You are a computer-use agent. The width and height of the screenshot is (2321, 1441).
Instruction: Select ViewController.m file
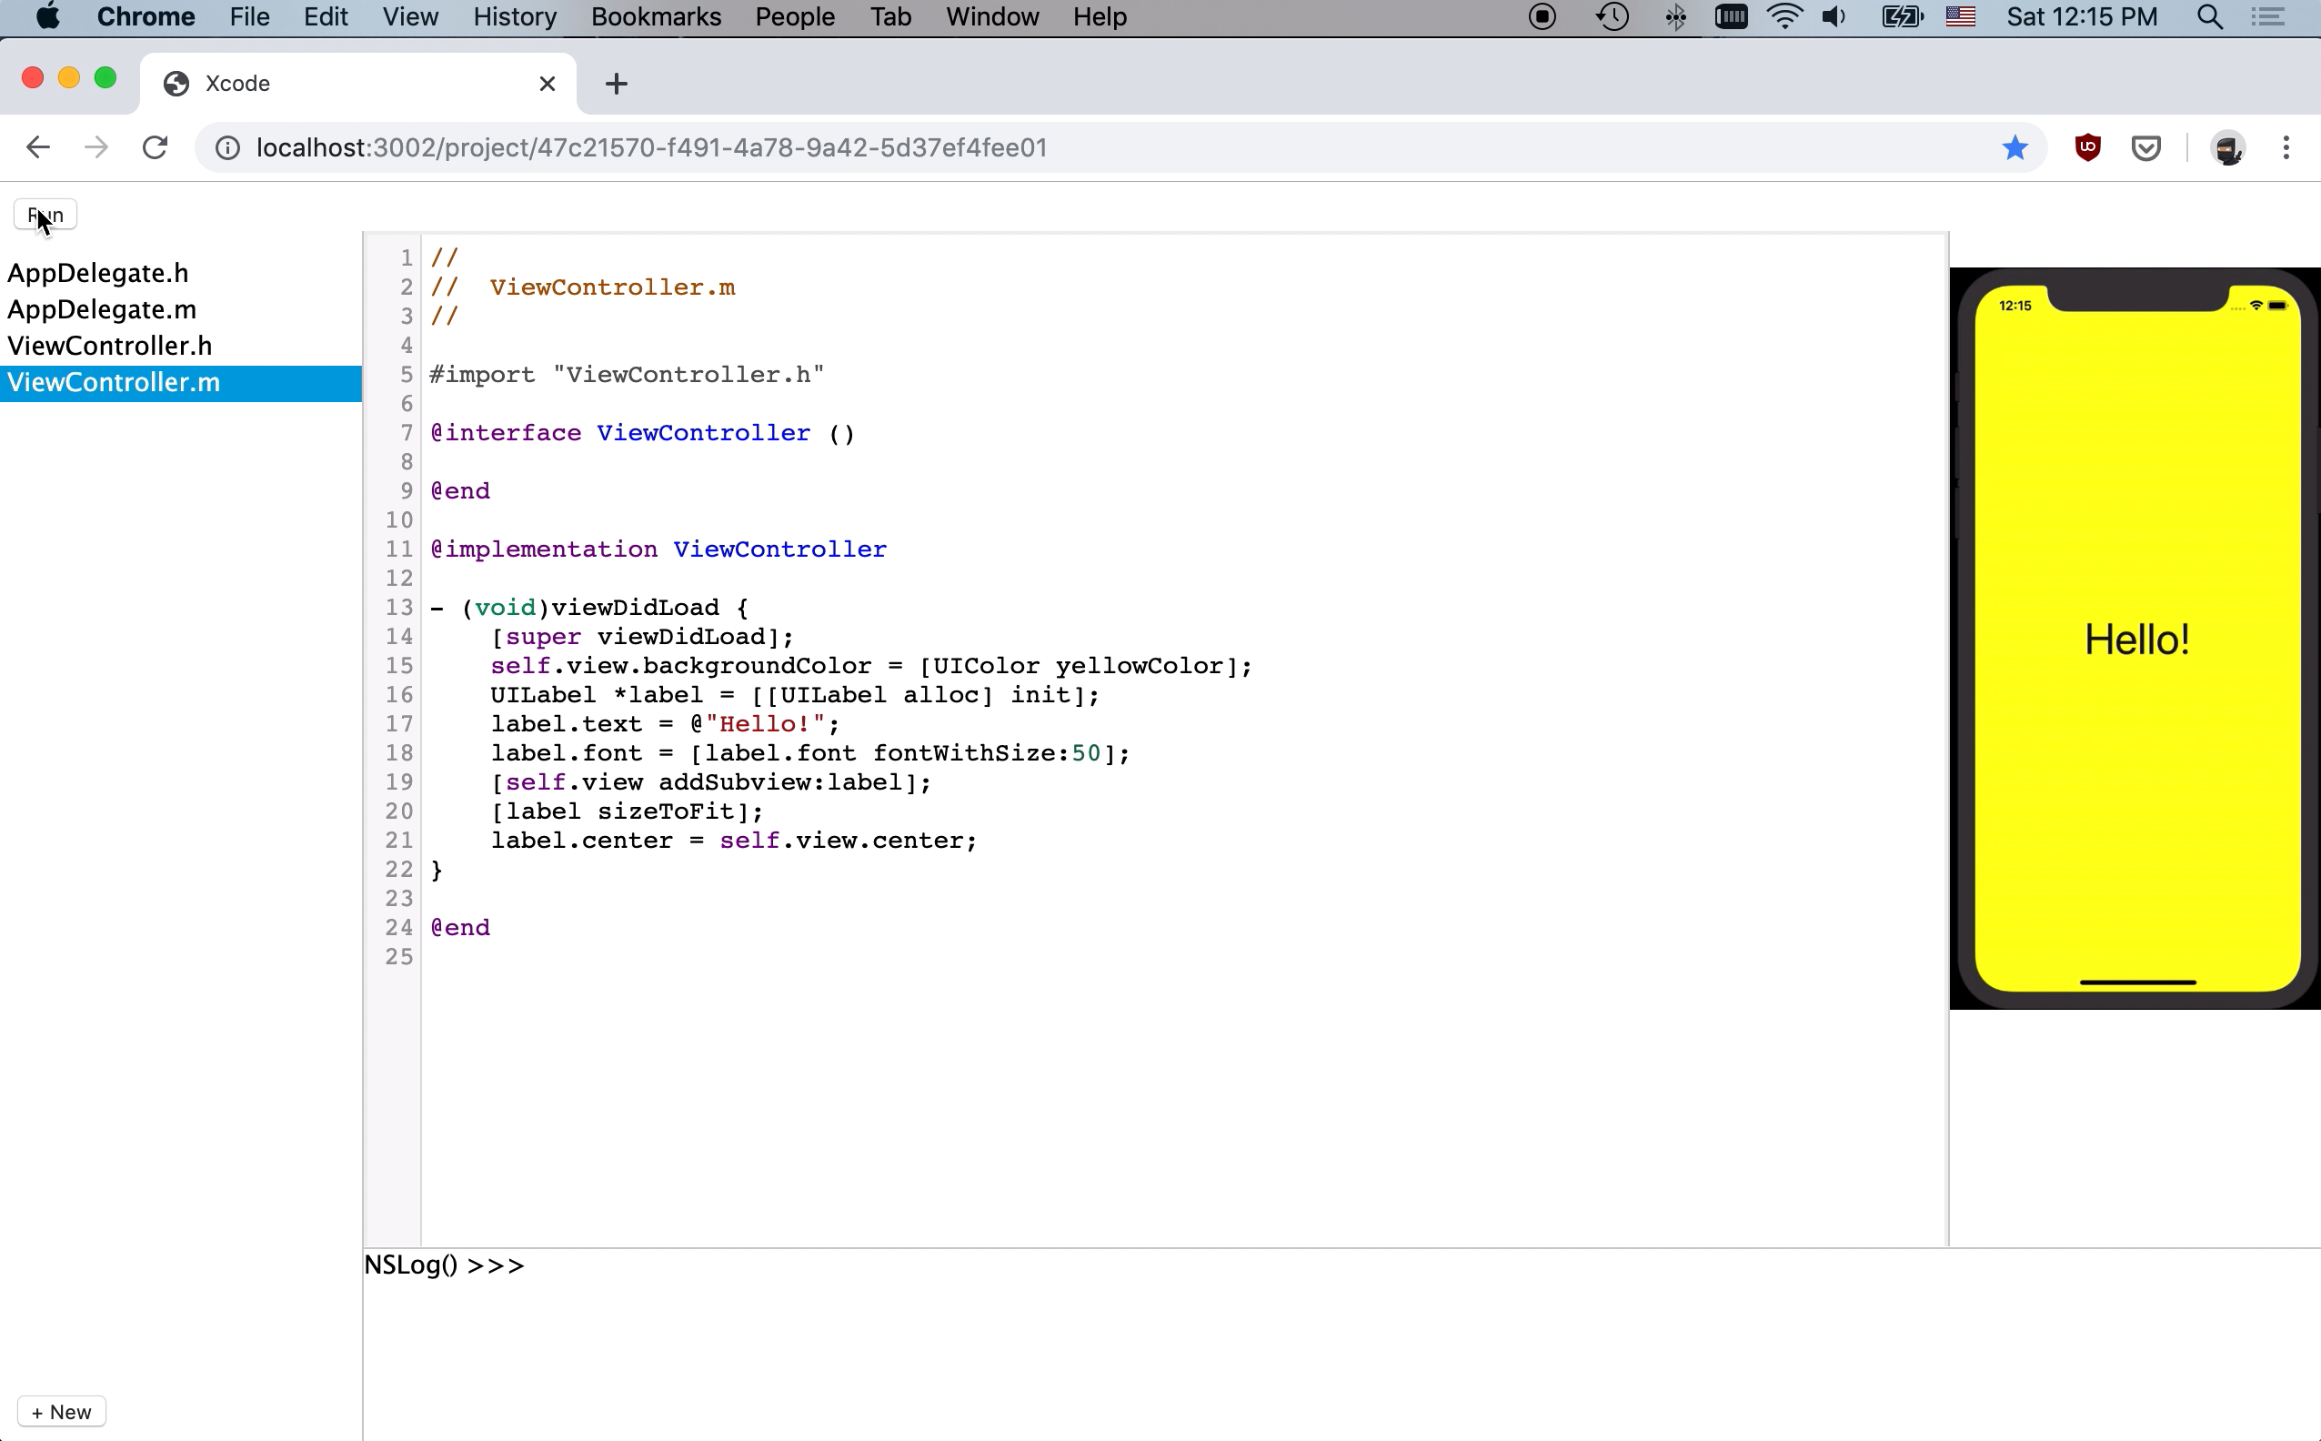click(114, 382)
